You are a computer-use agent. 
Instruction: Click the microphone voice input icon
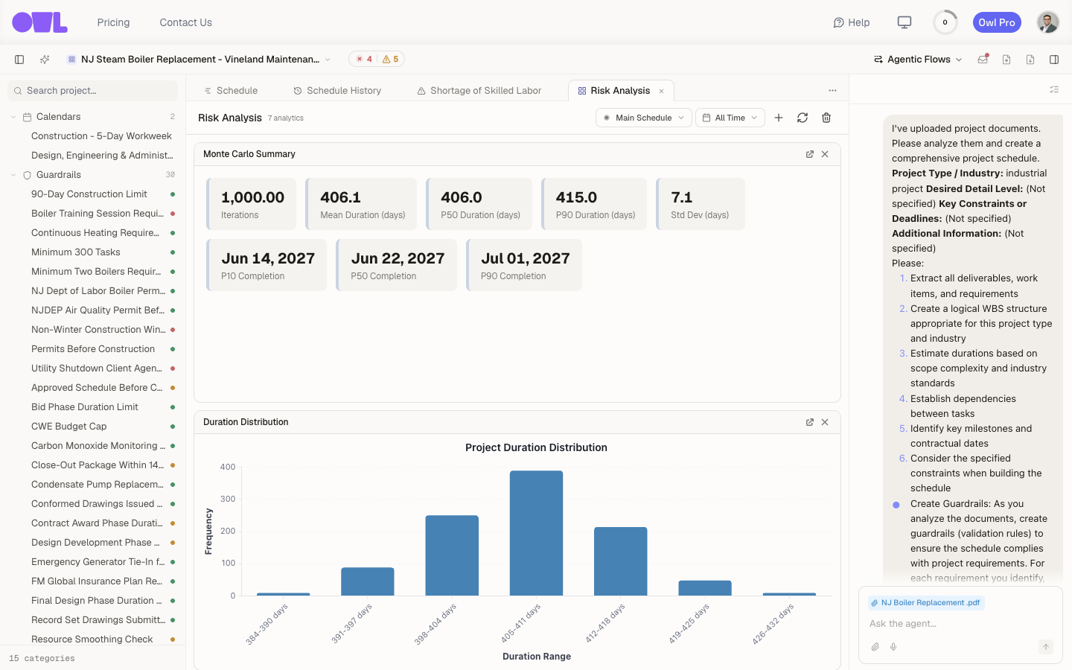click(893, 647)
